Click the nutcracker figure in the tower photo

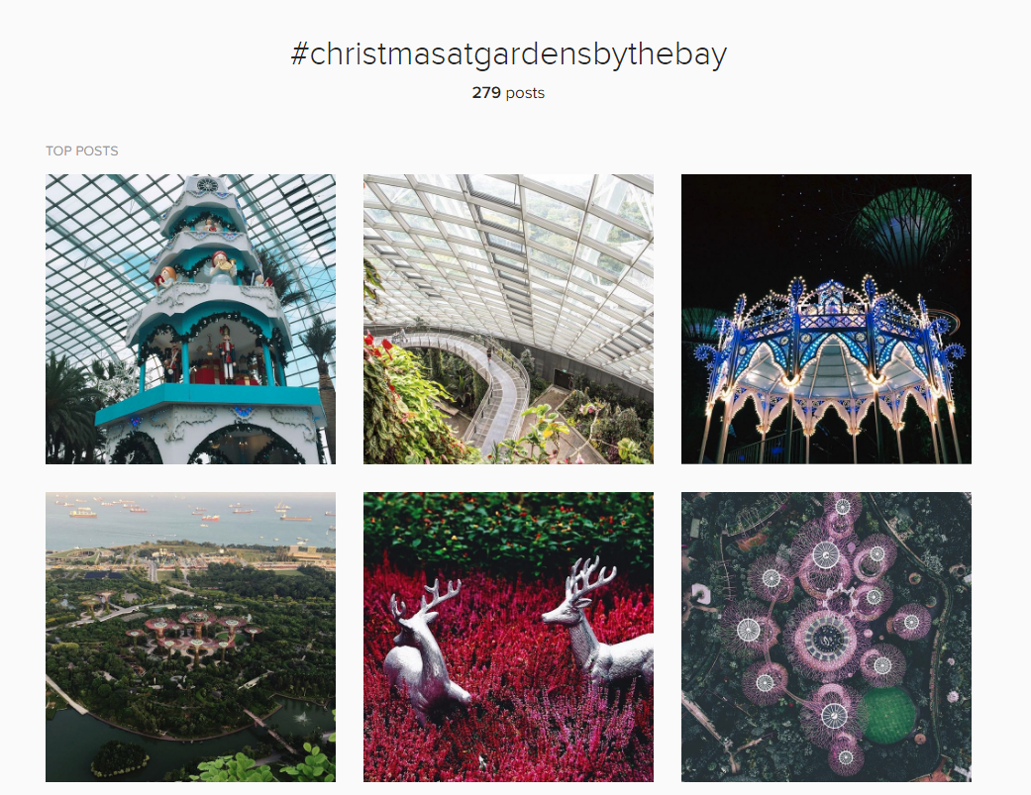(227, 352)
